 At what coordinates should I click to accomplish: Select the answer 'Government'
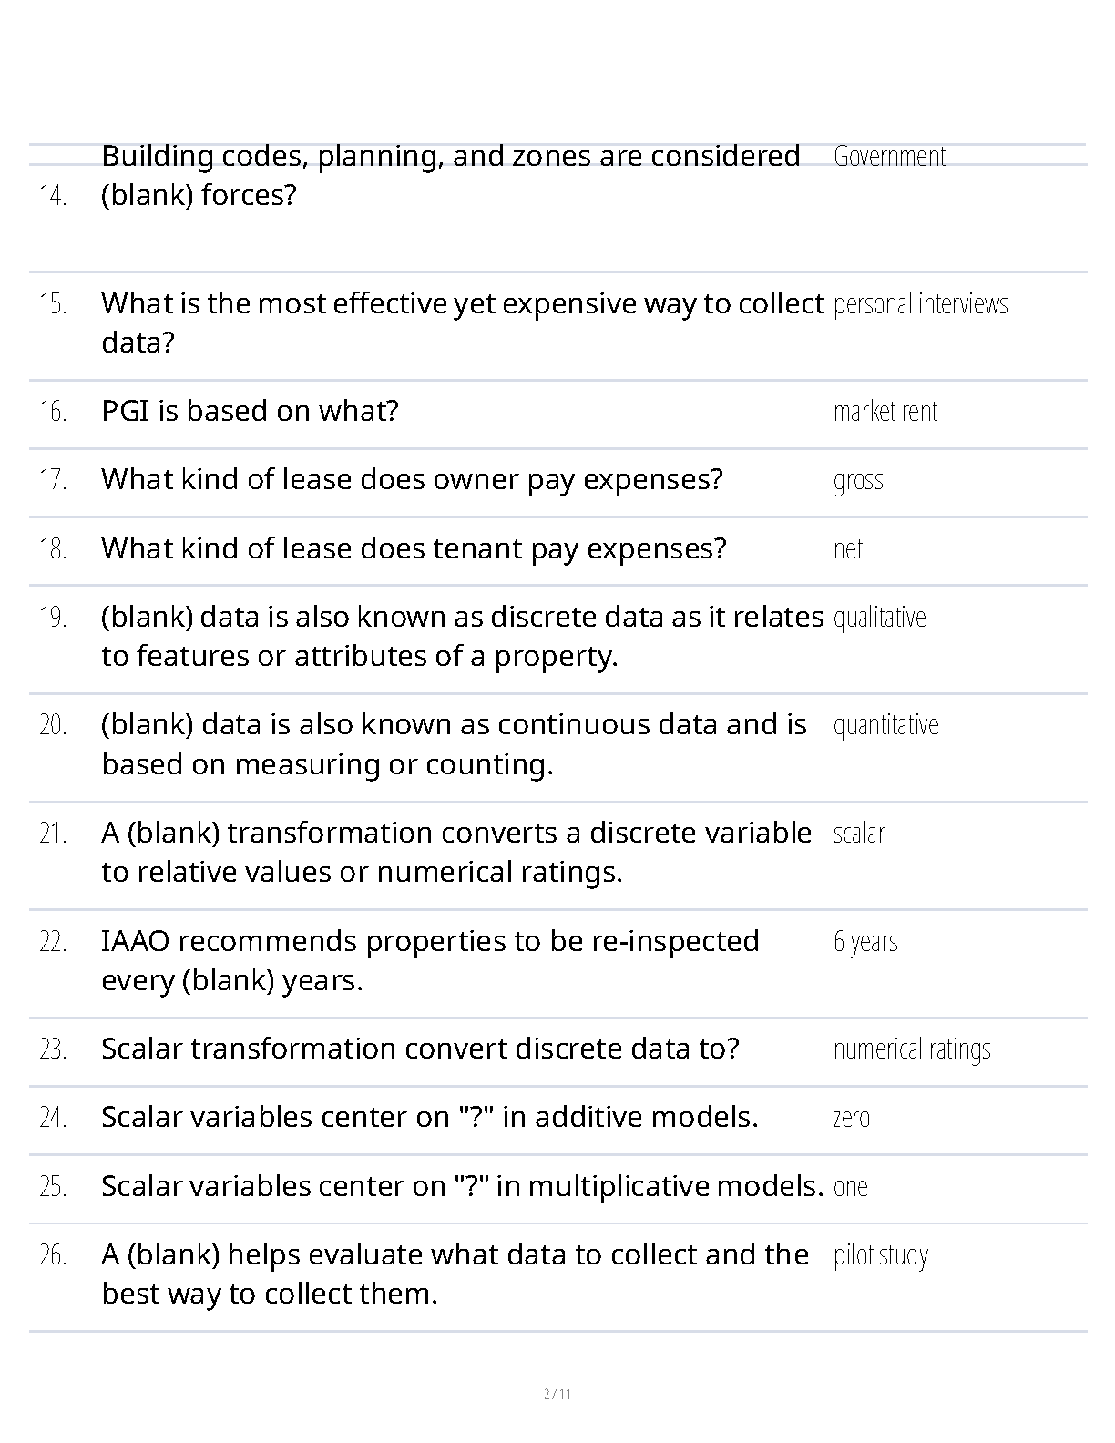coord(890,157)
